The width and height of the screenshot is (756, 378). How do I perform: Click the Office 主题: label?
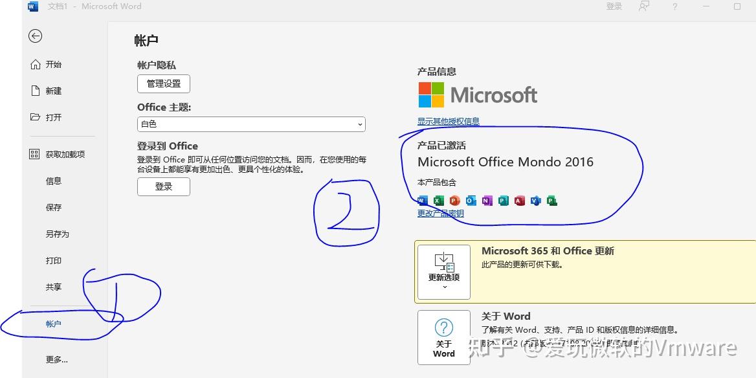pos(164,107)
